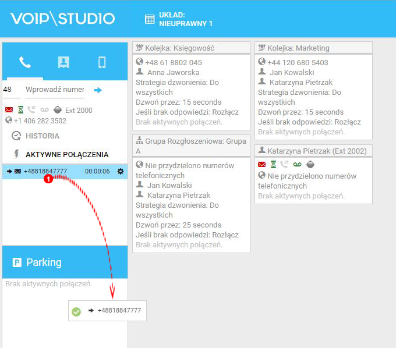Open the gear menu on active call
Screen dimensions: 396x348
[x=121, y=171]
